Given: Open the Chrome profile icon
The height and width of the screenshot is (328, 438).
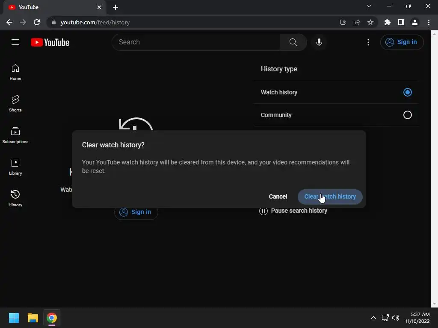Looking at the screenshot, I should pos(415,22).
